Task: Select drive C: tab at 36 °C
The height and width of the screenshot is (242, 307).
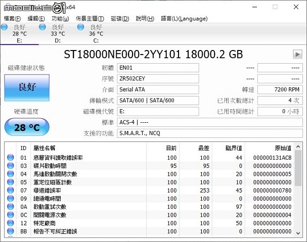Action: [96, 34]
